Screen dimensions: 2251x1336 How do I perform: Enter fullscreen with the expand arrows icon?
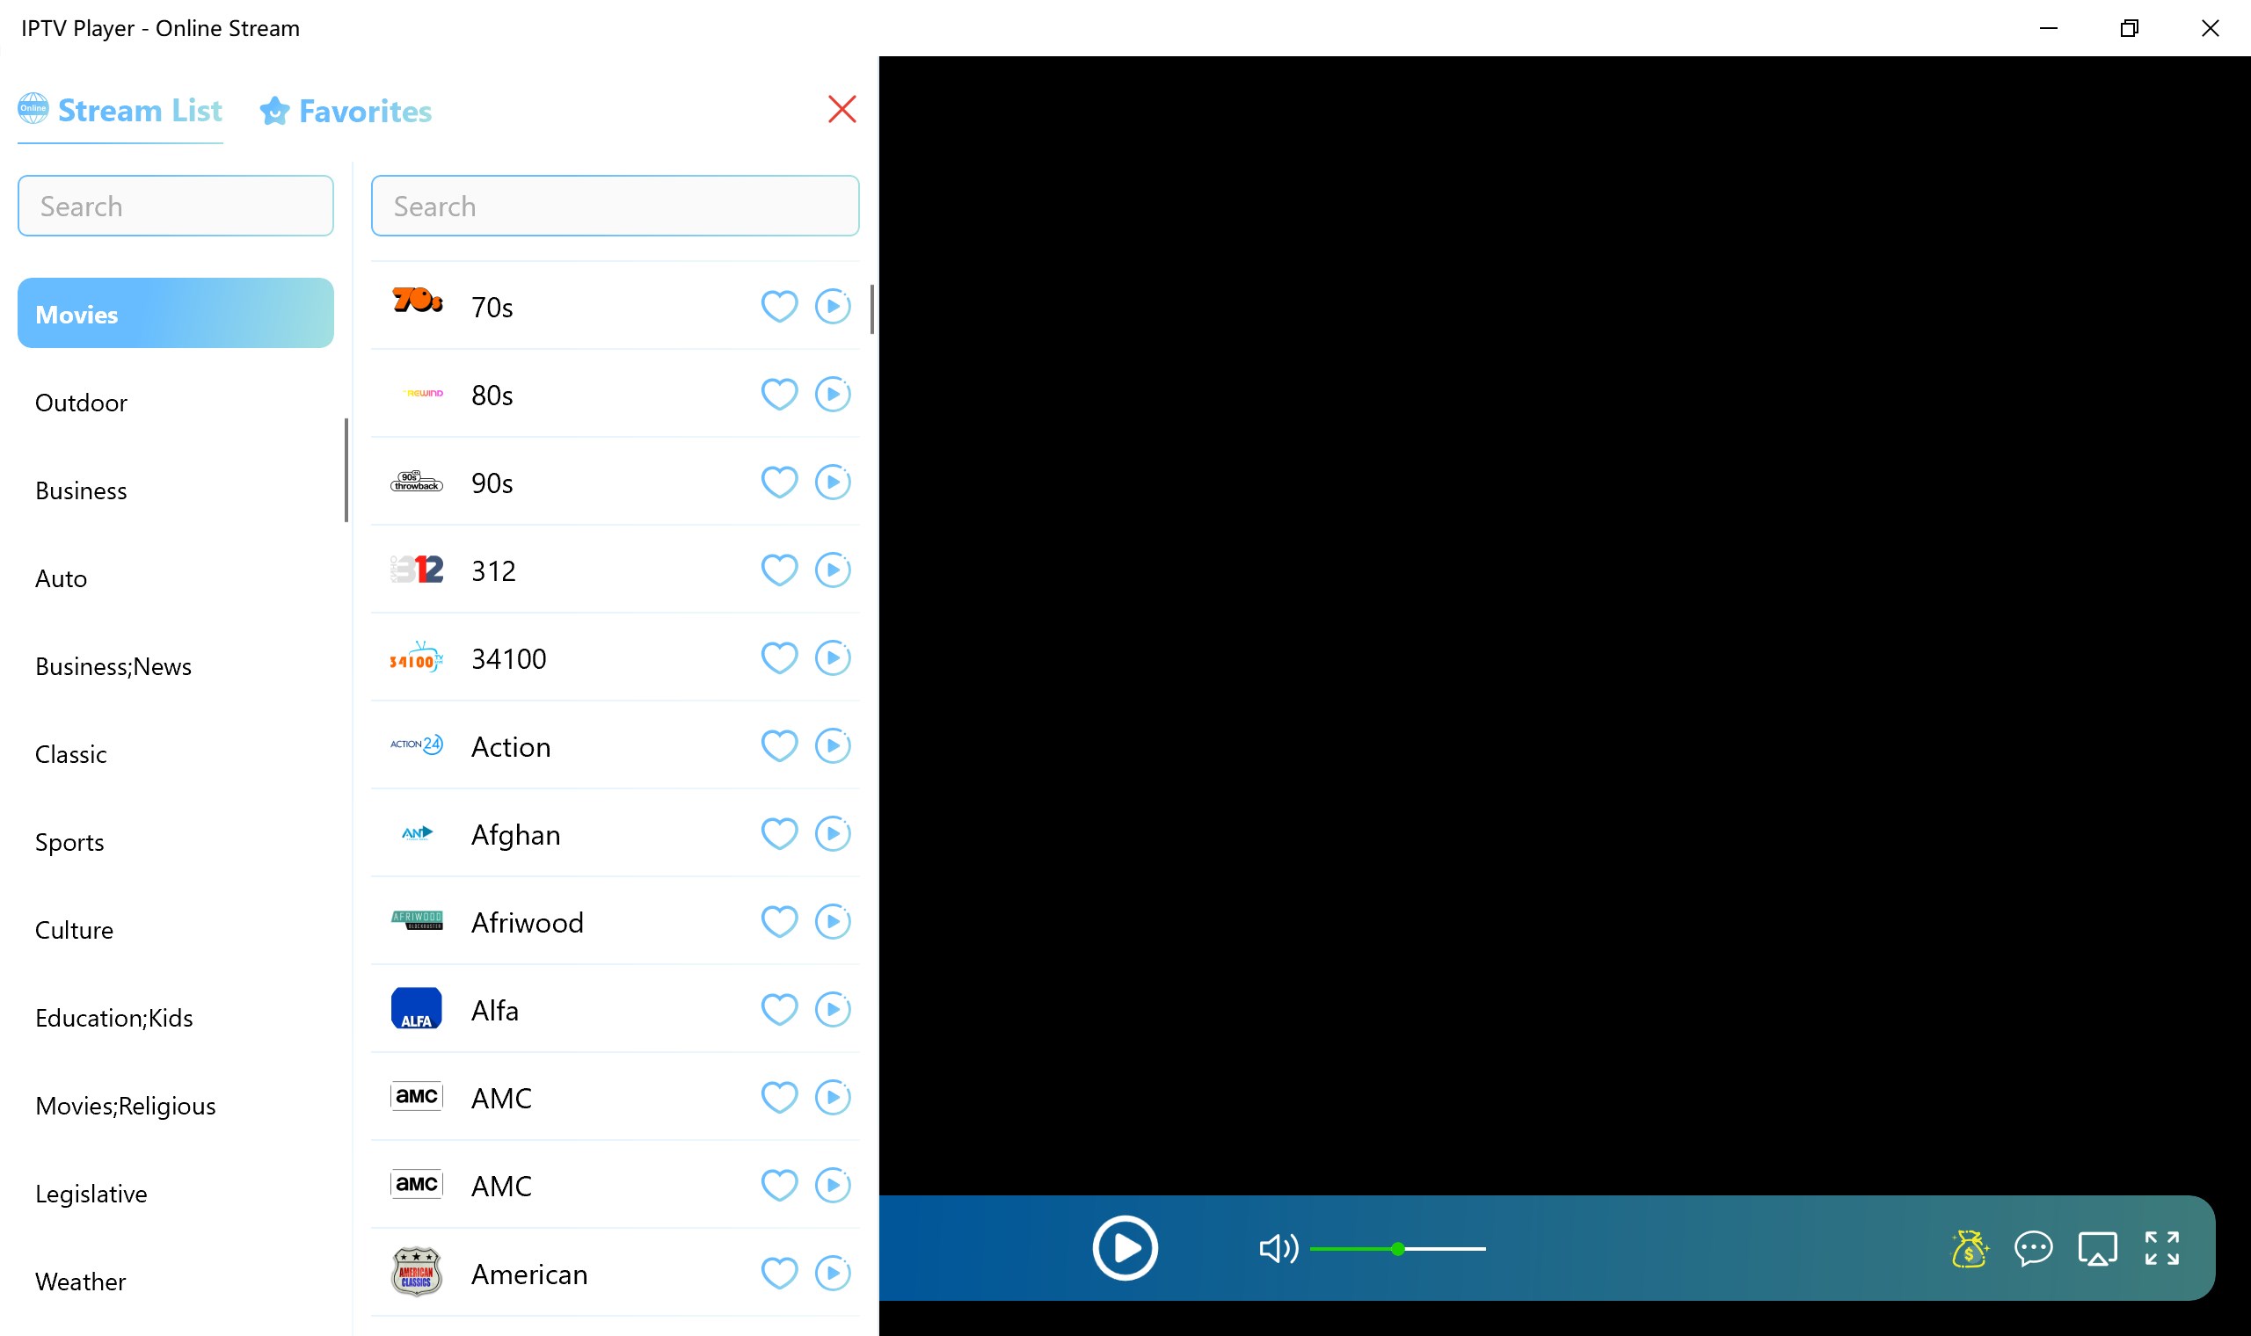(2161, 1249)
